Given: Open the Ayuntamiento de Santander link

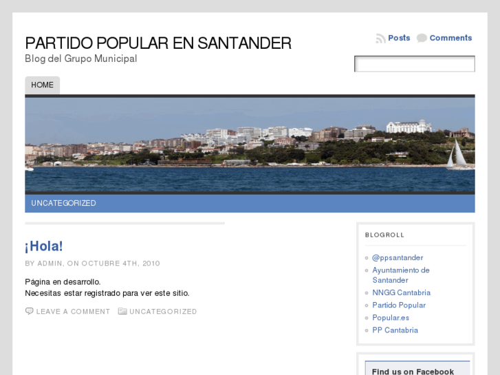Looking at the screenshot, I should click(x=401, y=275).
